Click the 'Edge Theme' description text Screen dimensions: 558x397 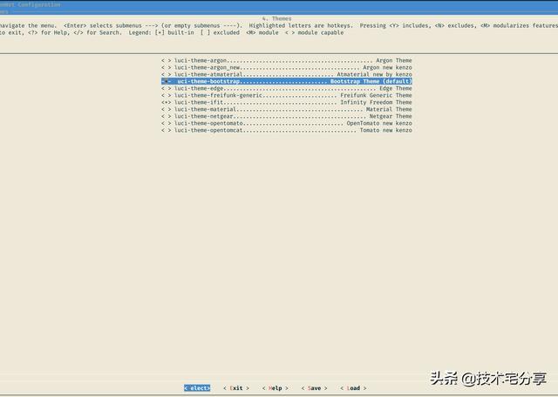[x=396, y=88]
